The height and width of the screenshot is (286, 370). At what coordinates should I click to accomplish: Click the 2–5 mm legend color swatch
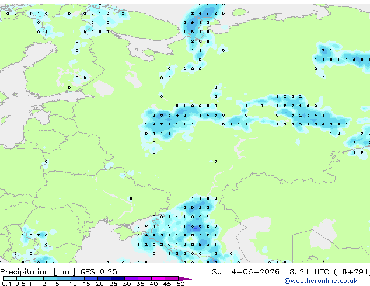tap(50, 278)
